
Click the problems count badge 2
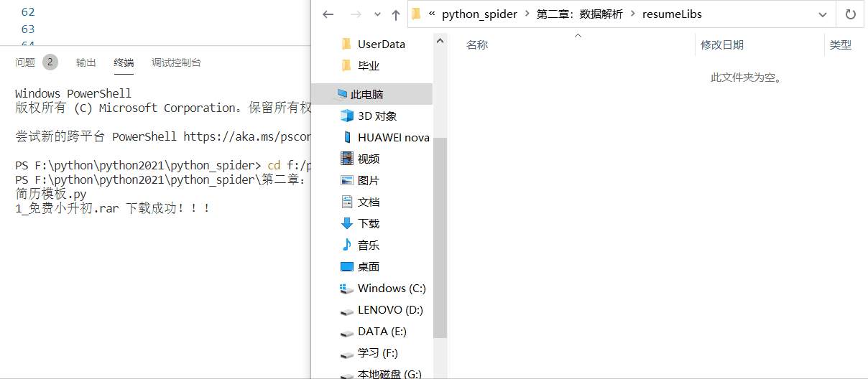(50, 62)
